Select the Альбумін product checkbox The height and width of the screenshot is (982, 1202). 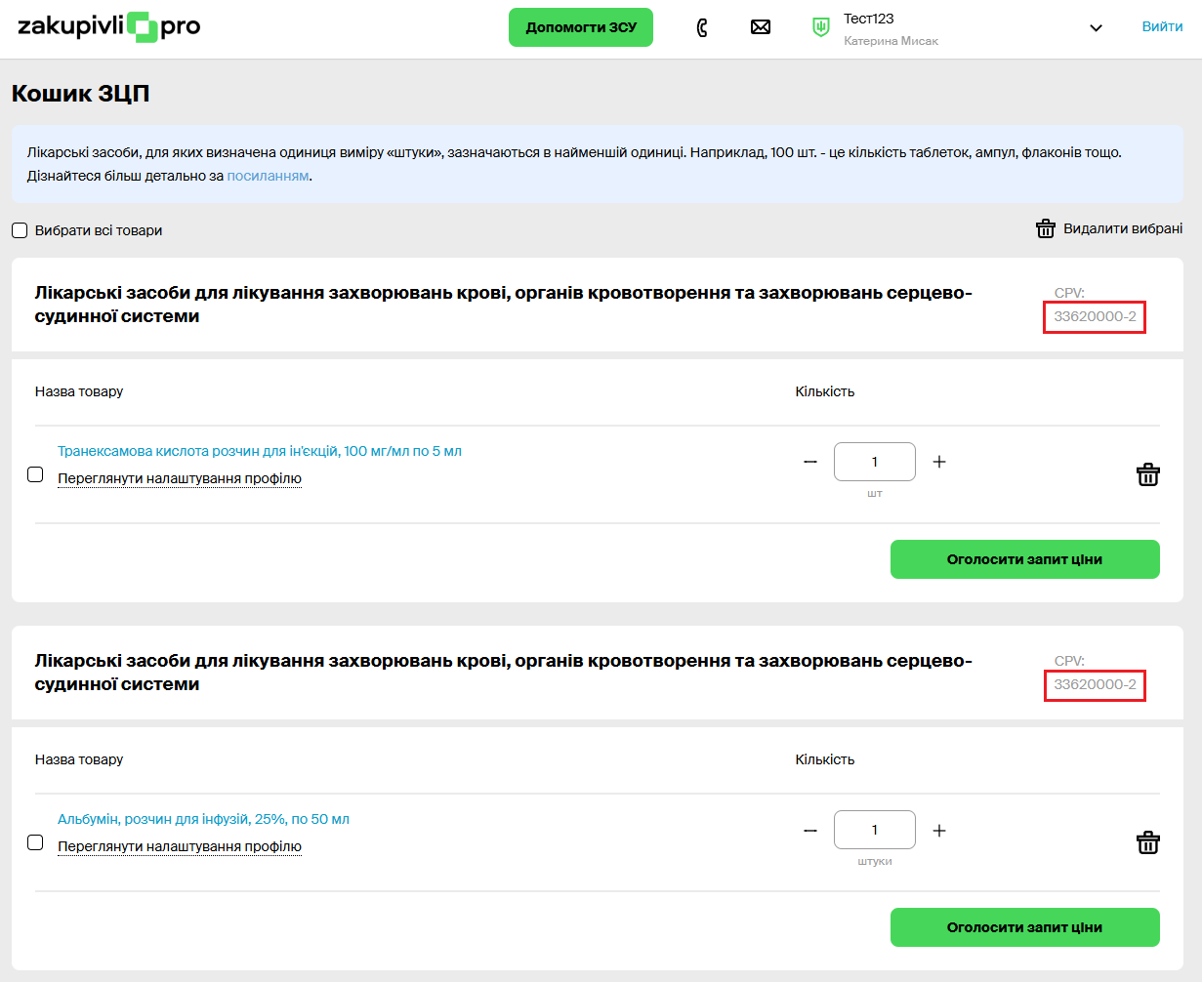35,842
